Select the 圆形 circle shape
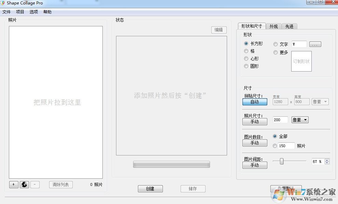This screenshot has width=338, height=204. [246, 66]
